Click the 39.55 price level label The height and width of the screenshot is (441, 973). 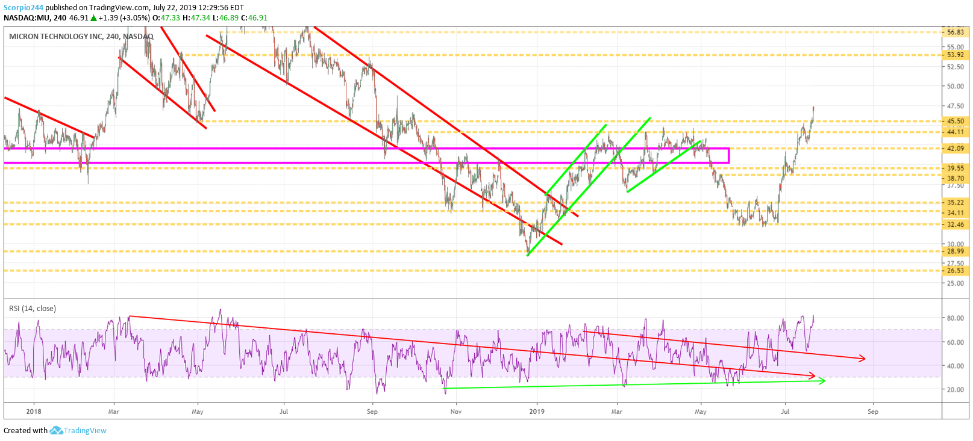[956, 168]
